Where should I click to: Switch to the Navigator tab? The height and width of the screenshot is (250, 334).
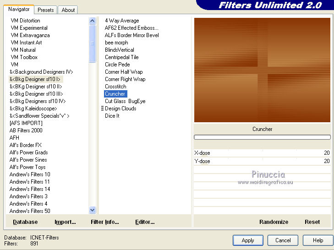pyautogui.click(x=19, y=9)
